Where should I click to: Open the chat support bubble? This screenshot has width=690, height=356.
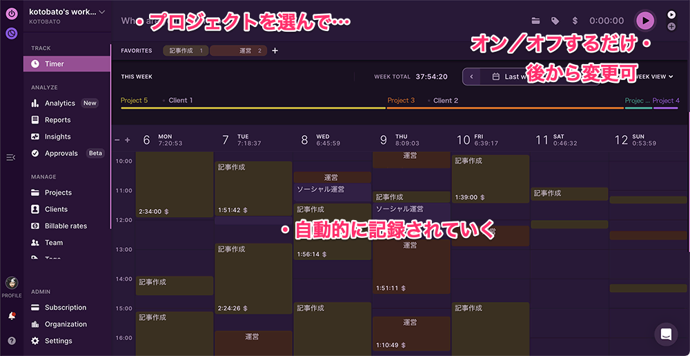coord(667,335)
